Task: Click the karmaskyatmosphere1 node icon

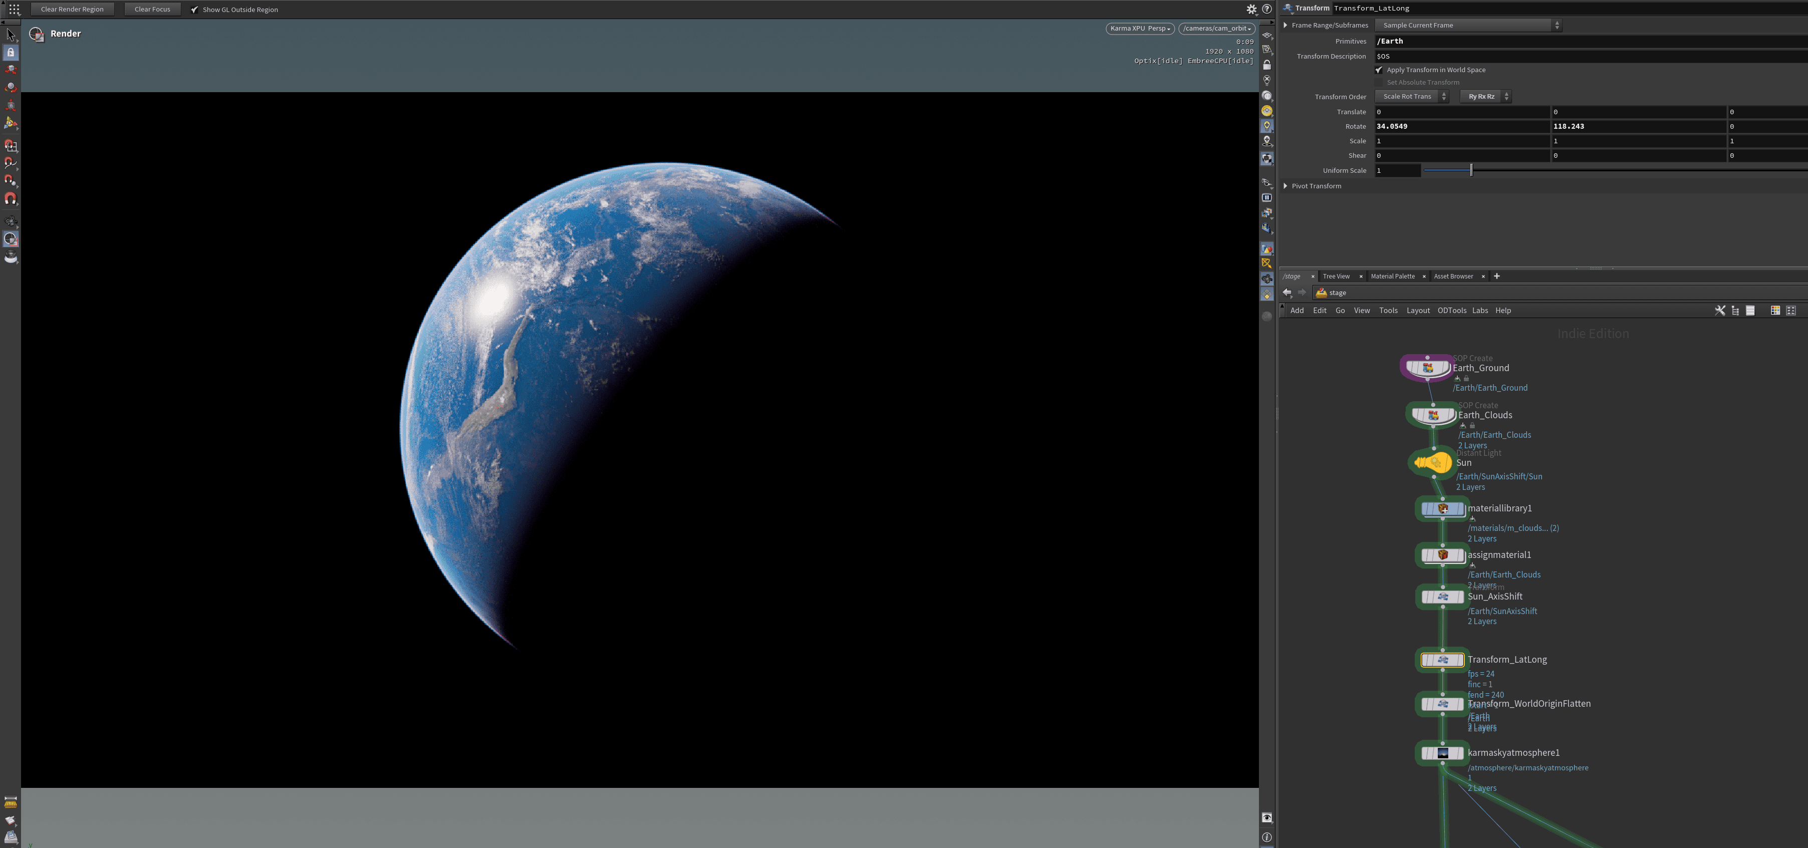Action: [1442, 753]
